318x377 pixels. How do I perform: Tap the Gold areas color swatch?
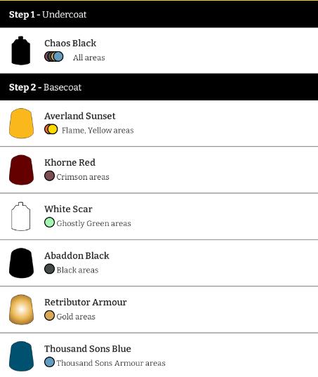point(49,315)
